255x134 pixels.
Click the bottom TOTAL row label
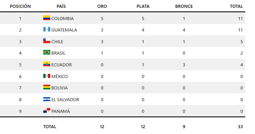(50, 126)
